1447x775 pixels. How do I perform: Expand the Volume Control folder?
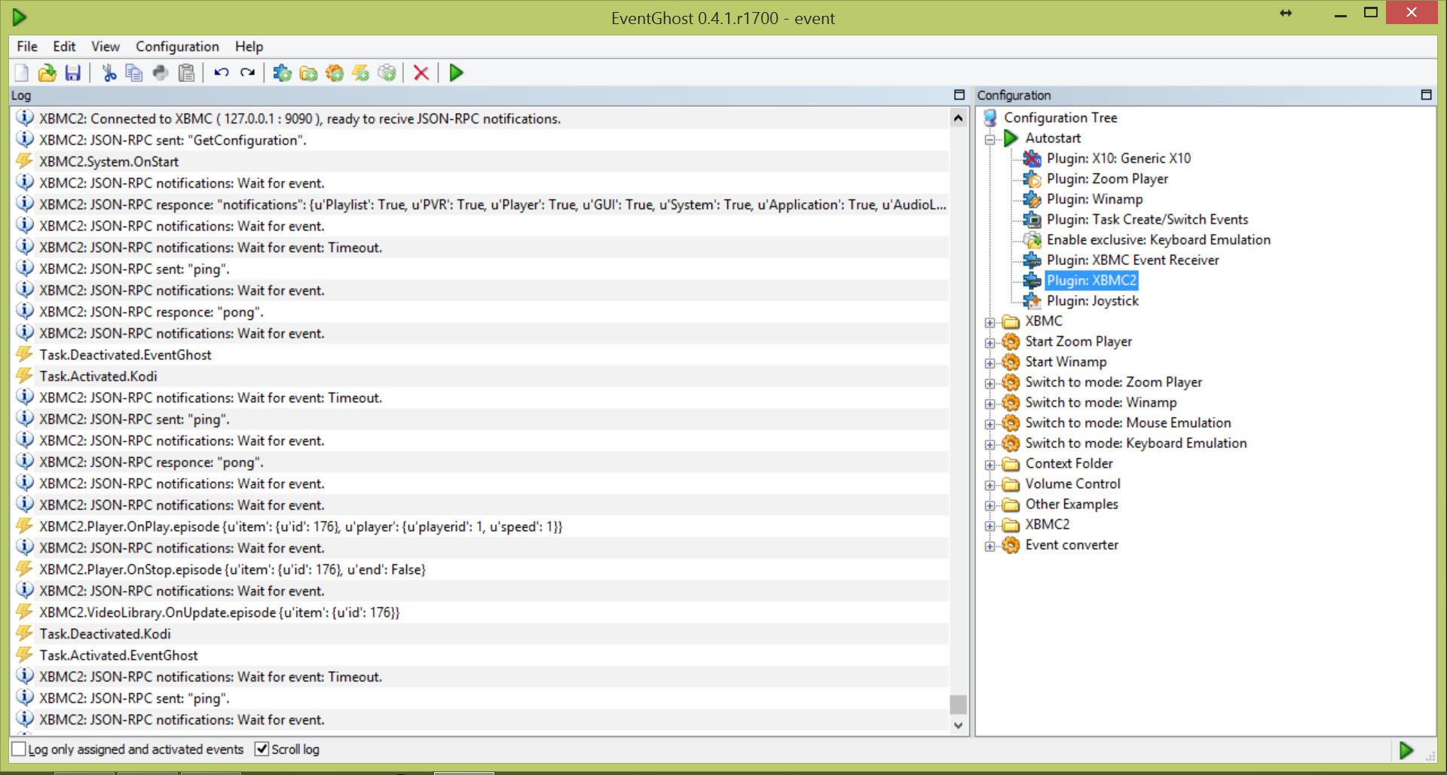[x=990, y=485]
